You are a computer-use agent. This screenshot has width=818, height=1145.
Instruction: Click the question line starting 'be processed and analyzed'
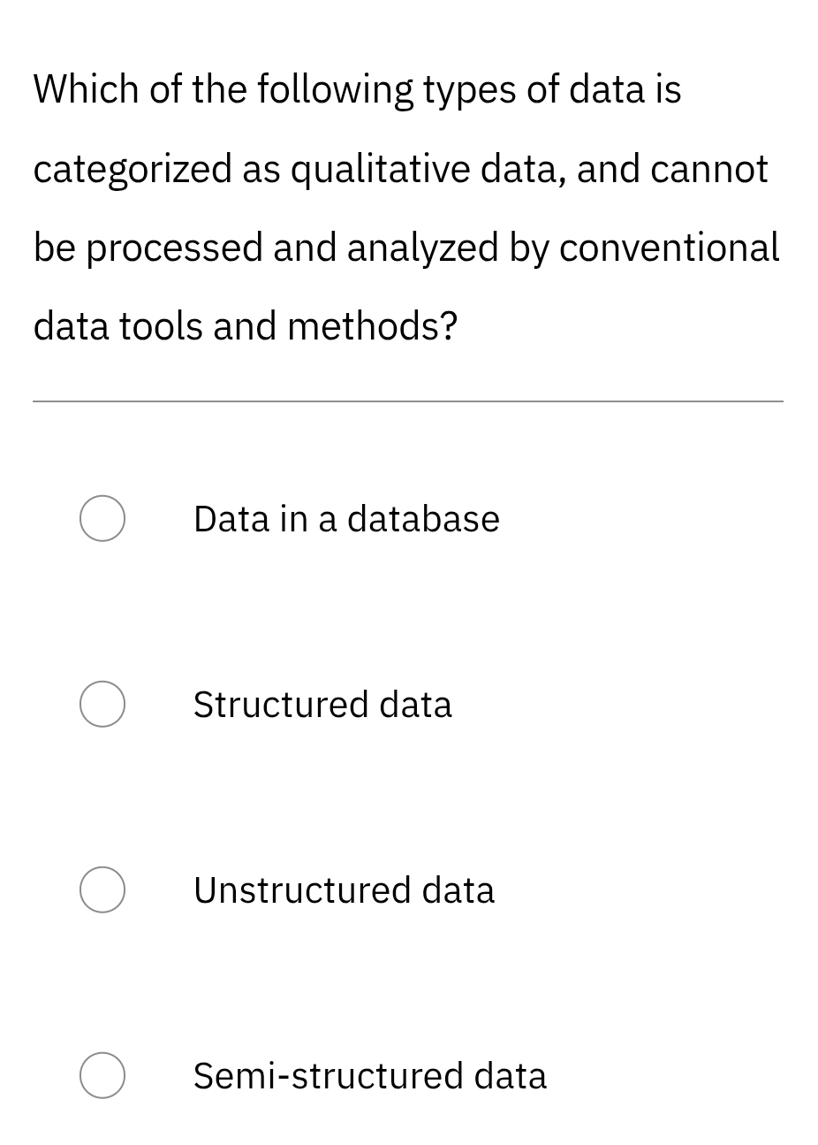tap(406, 248)
